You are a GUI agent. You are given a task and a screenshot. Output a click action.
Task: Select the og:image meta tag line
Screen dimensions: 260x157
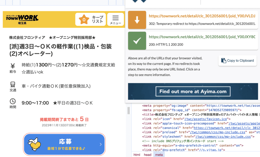pyautogui.click(x=201, y=105)
